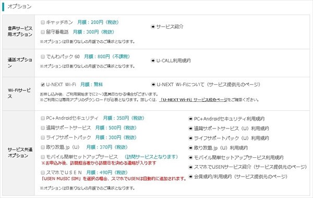
Task: Click arrow icon beside 遠隔サポートサービス（U）利用規約
Action: pyautogui.click(x=190, y=129)
